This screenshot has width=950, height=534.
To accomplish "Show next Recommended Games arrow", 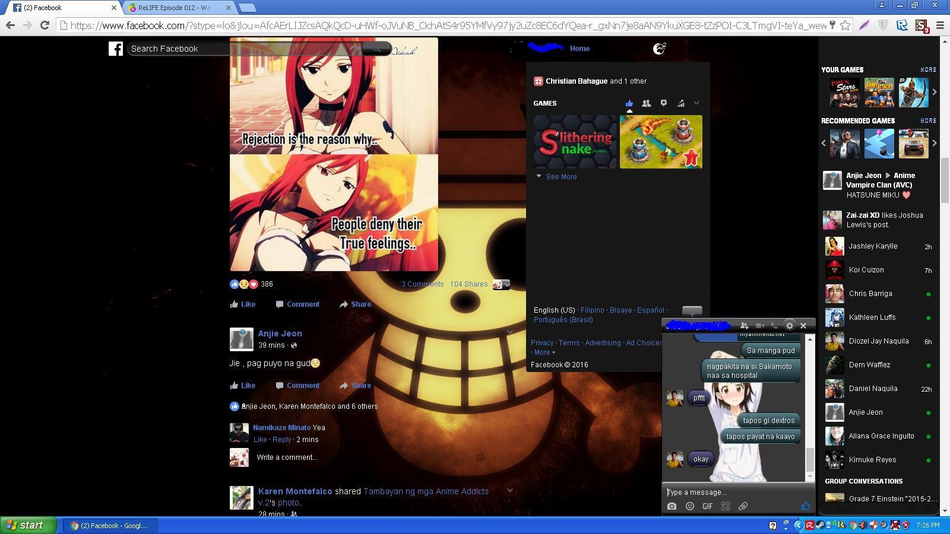I will pyautogui.click(x=935, y=143).
